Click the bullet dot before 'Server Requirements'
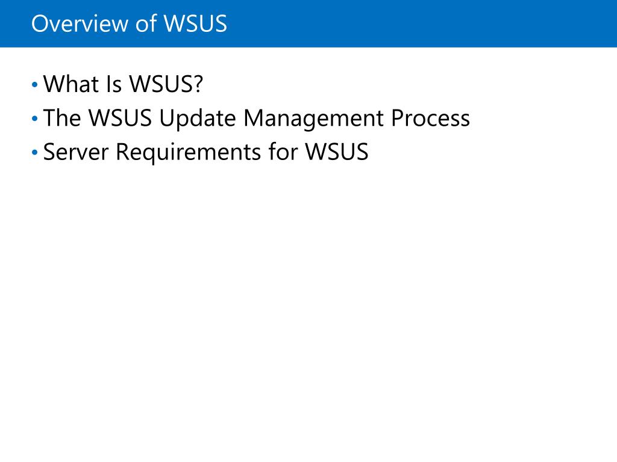Screen dimensions: 617x462 click(34, 152)
